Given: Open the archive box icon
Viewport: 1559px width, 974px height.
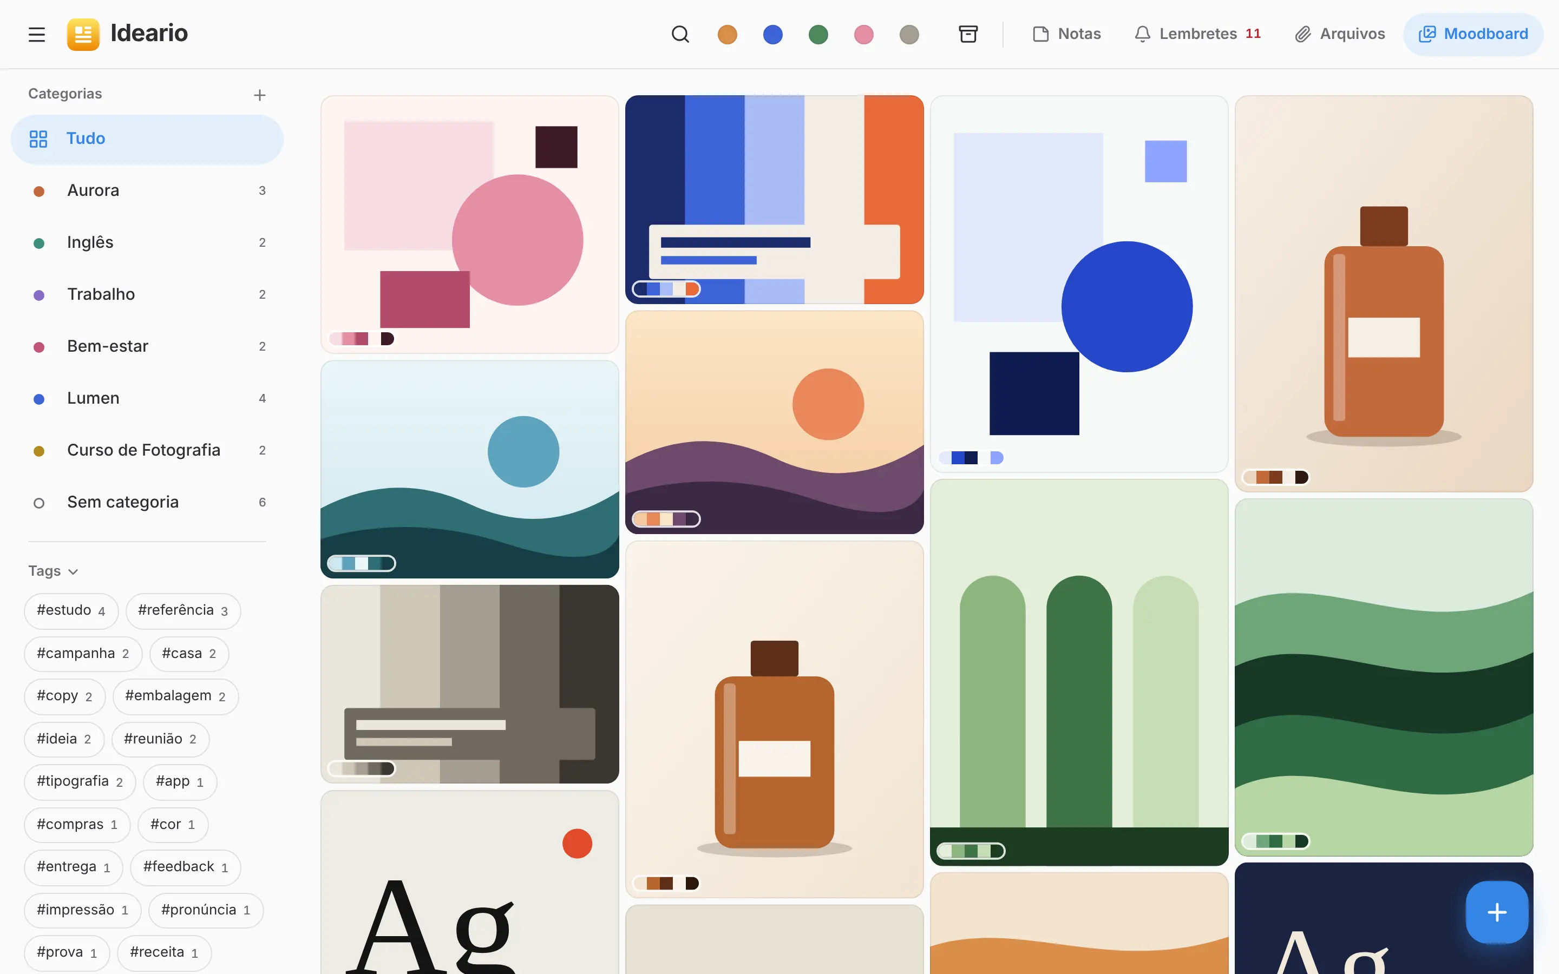Looking at the screenshot, I should [x=968, y=34].
